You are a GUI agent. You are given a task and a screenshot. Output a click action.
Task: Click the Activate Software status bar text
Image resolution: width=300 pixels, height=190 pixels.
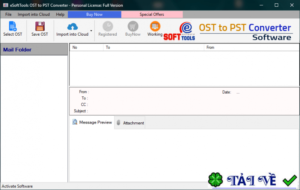pos(17,186)
